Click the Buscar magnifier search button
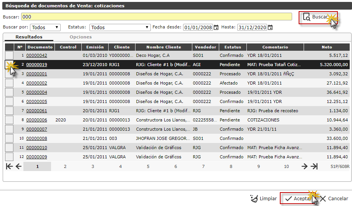Screen dimensions: 352x206 (x=316, y=17)
